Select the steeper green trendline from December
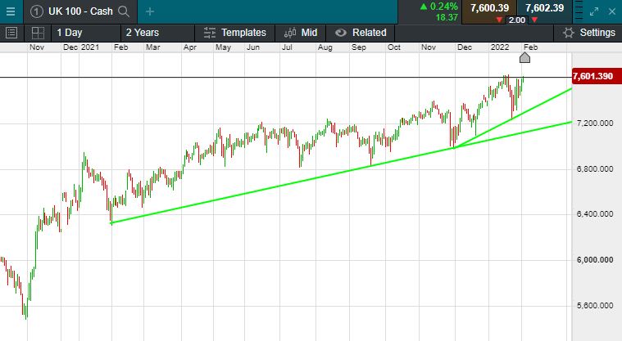Image resolution: width=622 pixels, height=341 pixels. pos(515,117)
